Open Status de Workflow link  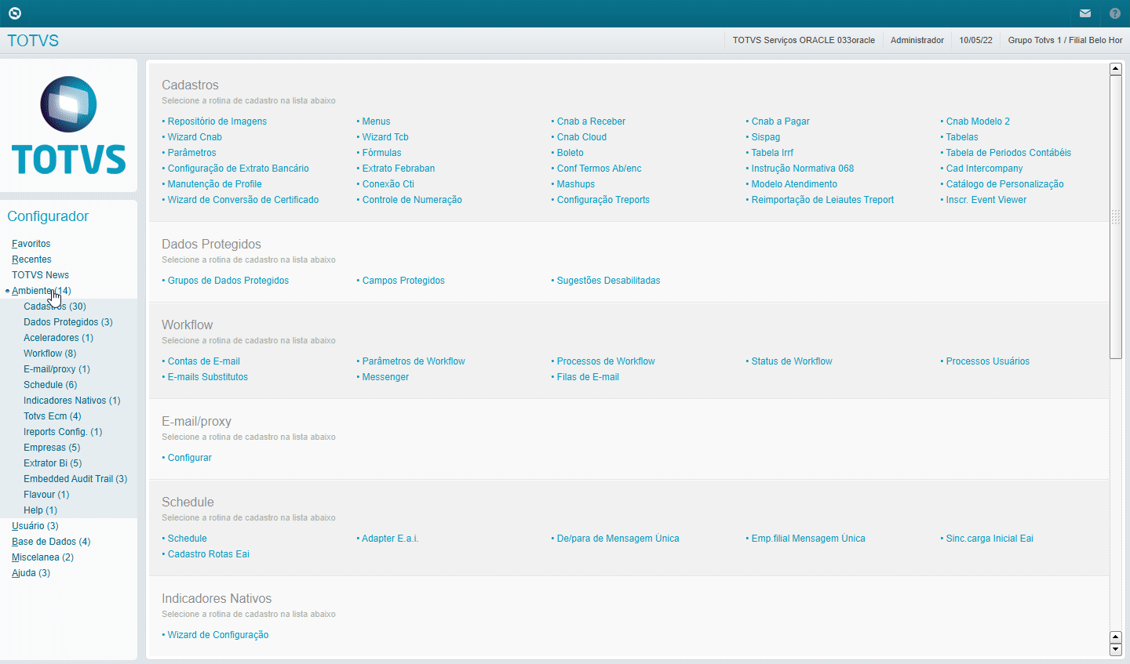pyautogui.click(x=792, y=361)
